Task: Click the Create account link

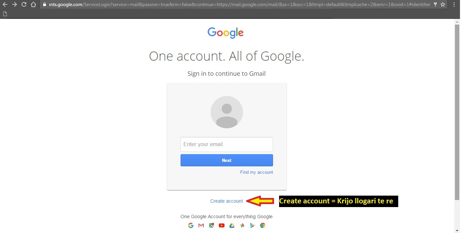Action: coord(226,201)
